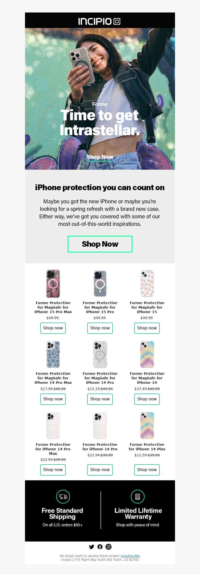The height and width of the screenshot is (574, 200).
Task: Shop now for iPhone 15 MagSafe case
Action: (x=147, y=328)
